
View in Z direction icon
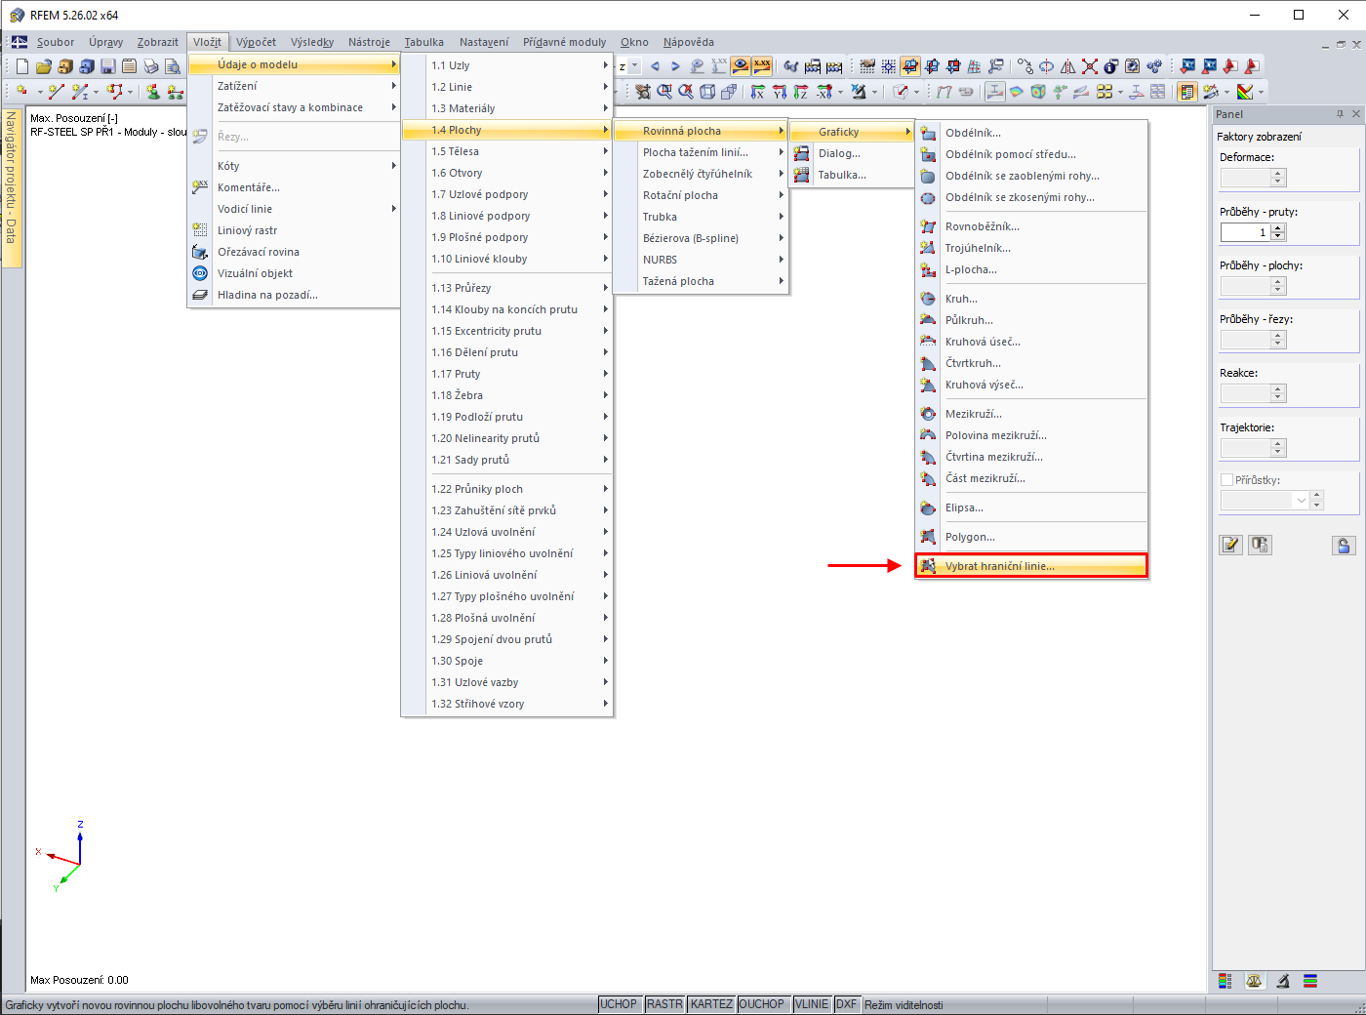coord(801,92)
